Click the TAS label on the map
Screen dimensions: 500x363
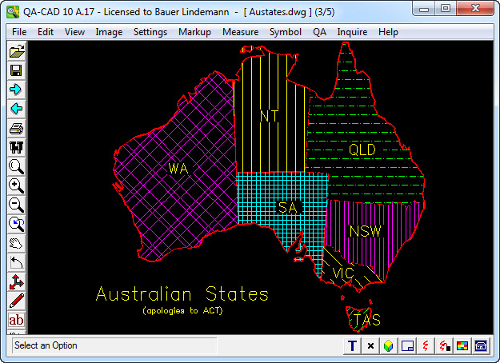[x=366, y=320]
